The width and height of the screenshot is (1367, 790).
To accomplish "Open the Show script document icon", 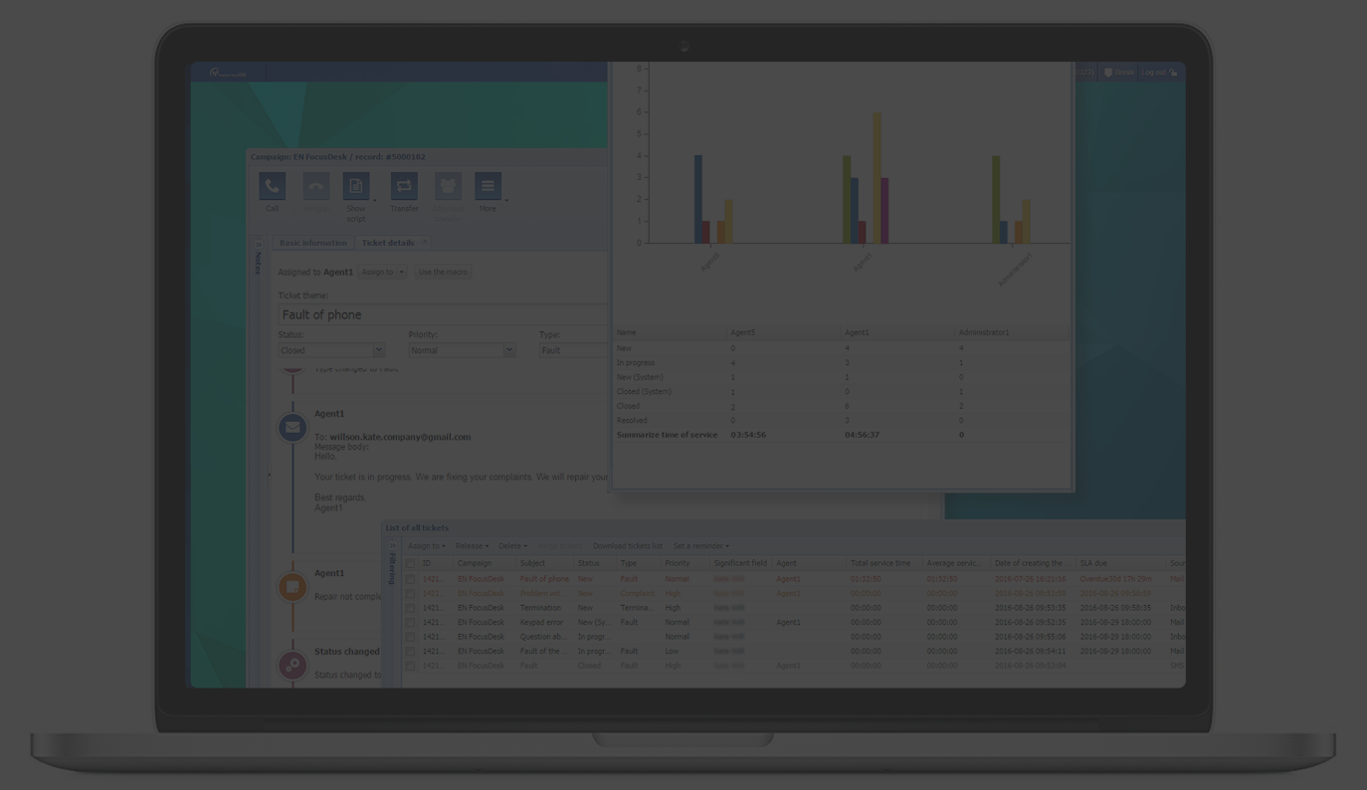I will (x=355, y=186).
